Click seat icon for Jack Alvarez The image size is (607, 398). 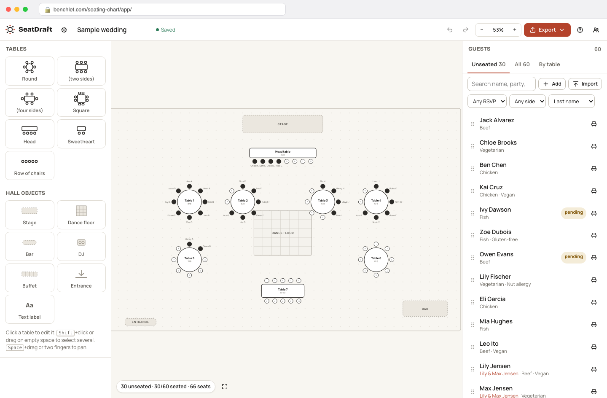click(x=594, y=124)
